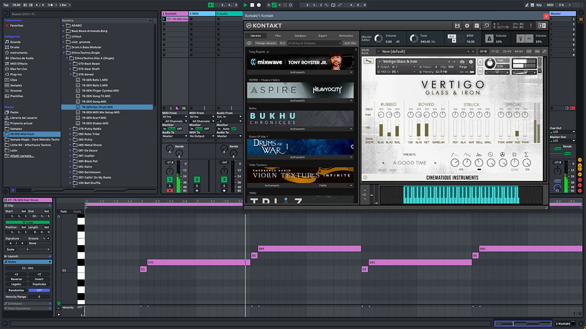Open the Aspire Modern Mallets library banner

[300, 90]
